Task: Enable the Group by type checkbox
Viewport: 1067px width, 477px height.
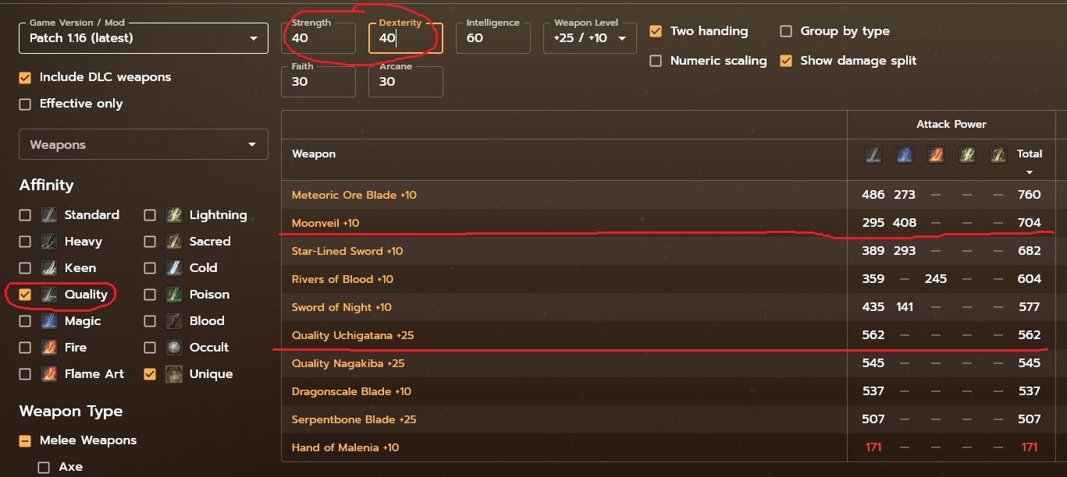Action: [x=786, y=31]
